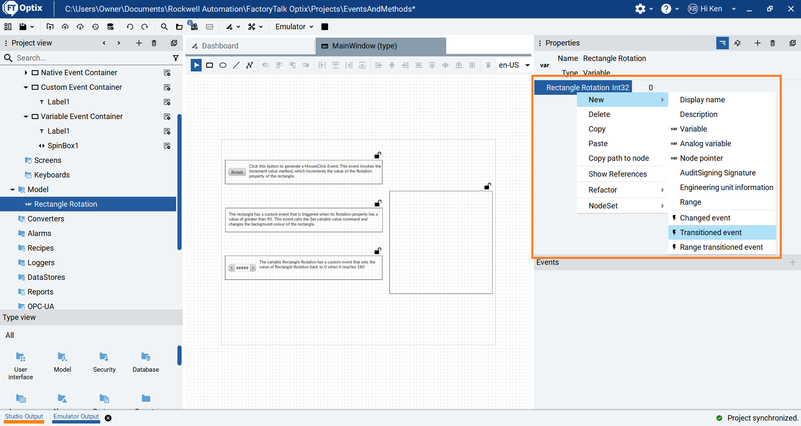Click the trash icon in Project view header
Viewport: 801px width, 426px height.
[154, 43]
